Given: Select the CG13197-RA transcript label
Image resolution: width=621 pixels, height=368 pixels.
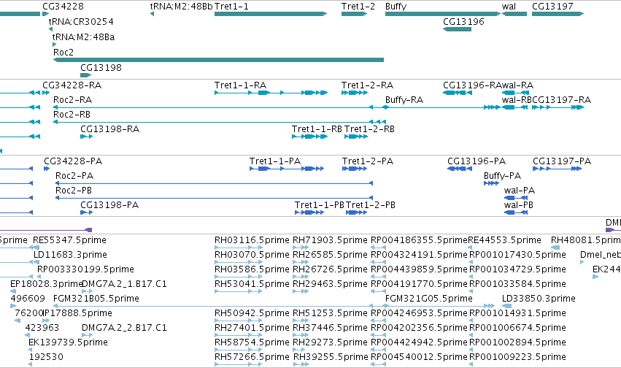Looking at the screenshot, I should [x=561, y=100].
